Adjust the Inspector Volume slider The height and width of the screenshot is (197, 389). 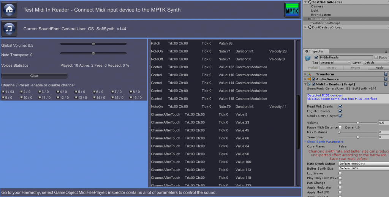[x=358, y=123]
